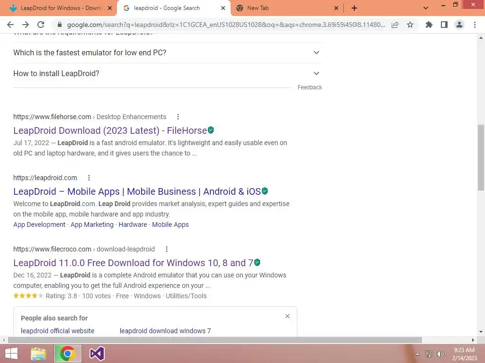Click the leapdroid.com result security shield
This screenshot has width=485, height=363.
click(x=265, y=191)
